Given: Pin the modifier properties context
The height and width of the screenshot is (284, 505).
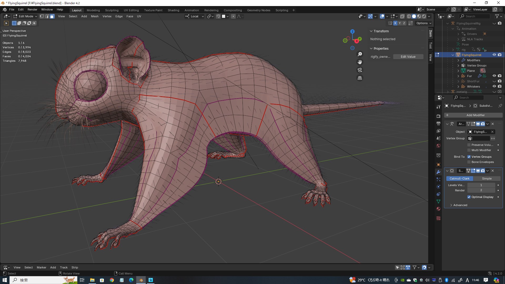Looking at the screenshot, I should 500,106.
